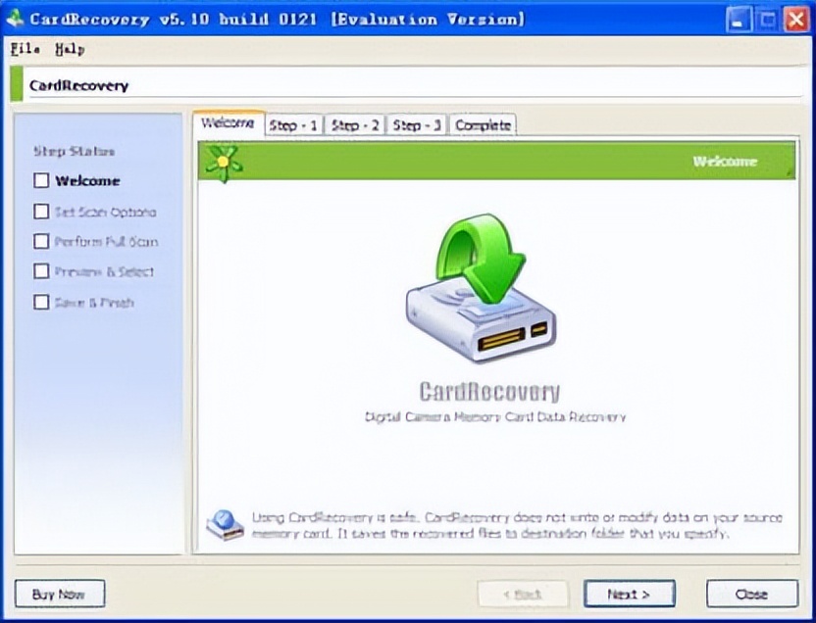Toggle the Welcome step checkbox
The image size is (816, 623).
coord(41,180)
